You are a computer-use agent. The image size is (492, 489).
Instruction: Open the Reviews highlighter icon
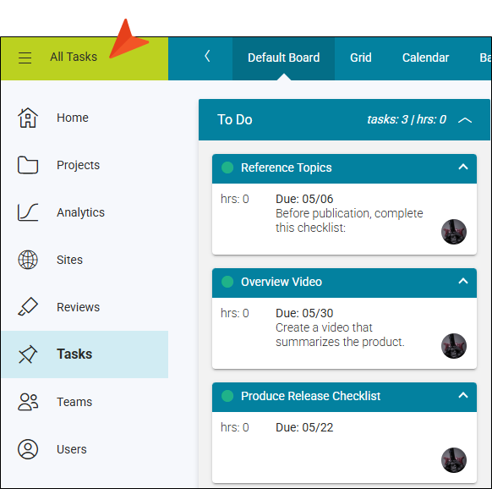point(28,306)
